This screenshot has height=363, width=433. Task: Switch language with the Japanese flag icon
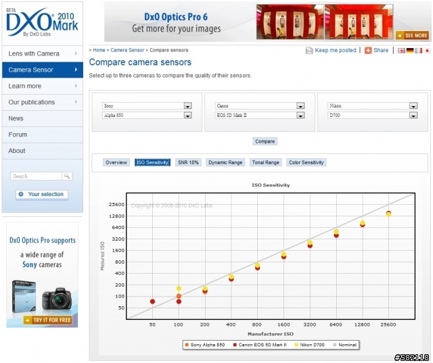click(x=428, y=51)
